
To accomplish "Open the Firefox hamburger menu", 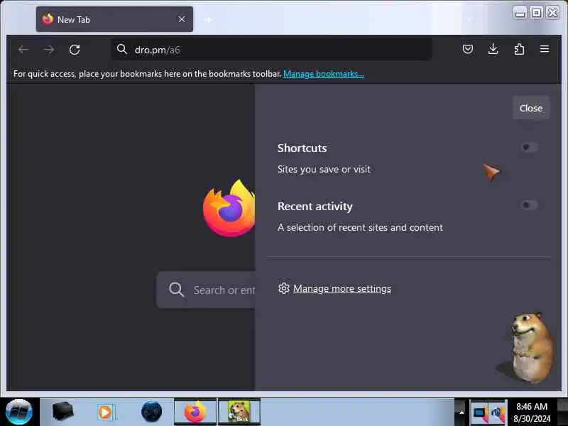I will [545, 49].
